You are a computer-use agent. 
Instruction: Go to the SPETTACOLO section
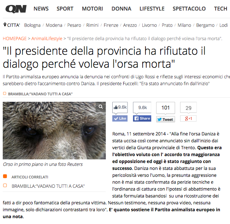(189, 9)
